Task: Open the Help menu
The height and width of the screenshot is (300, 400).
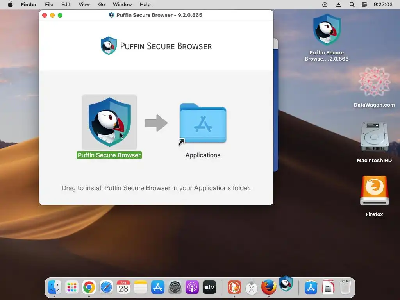Action: click(145, 5)
